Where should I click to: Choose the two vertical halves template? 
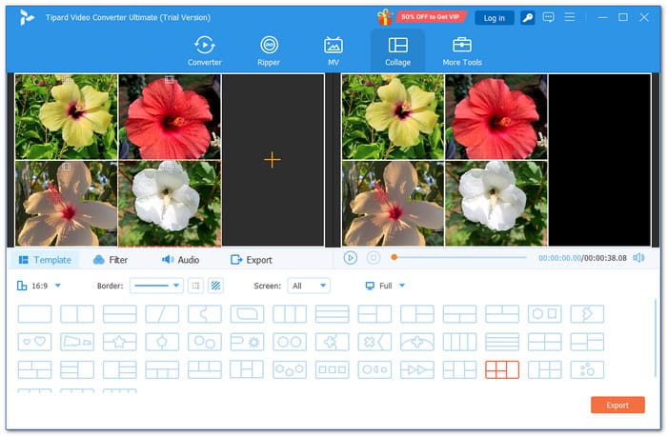pyautogui.click(x=77, y=314)
